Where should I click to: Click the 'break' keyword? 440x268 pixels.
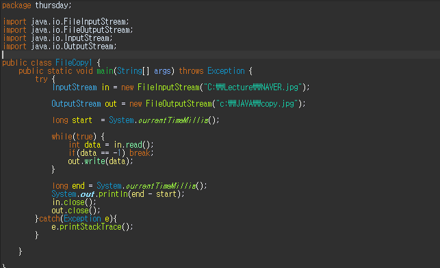140,153
